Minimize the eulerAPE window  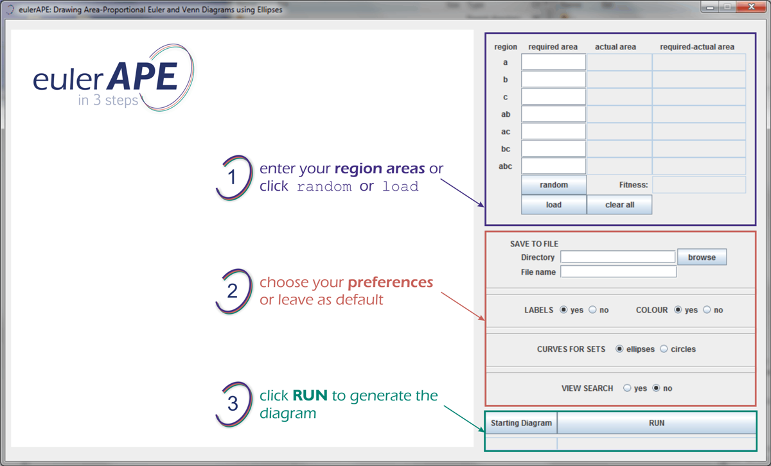(710, 7)
